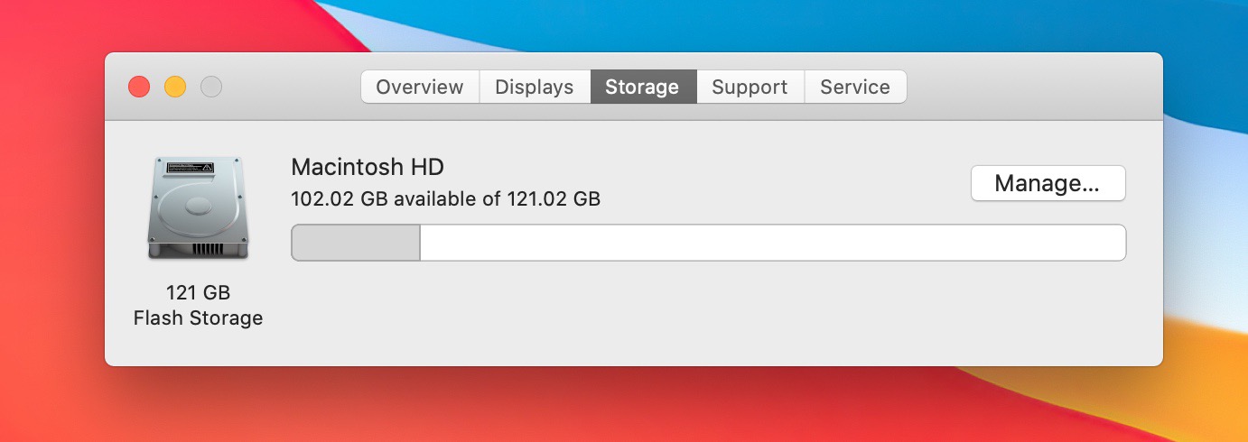Select the Storage tab

[643, 87]
